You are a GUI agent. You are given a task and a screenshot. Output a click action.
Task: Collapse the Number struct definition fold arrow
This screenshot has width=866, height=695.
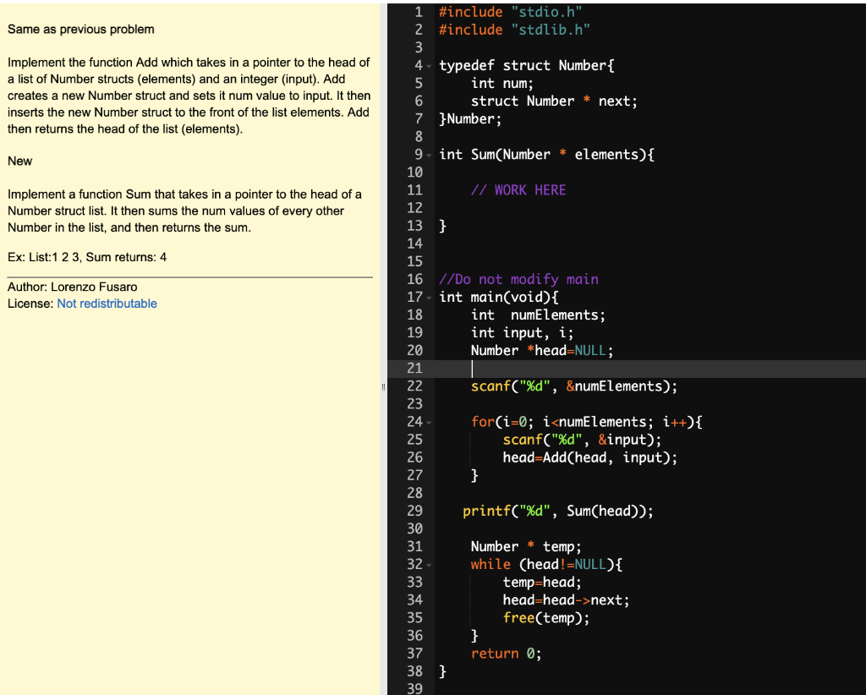pos(429,65)
